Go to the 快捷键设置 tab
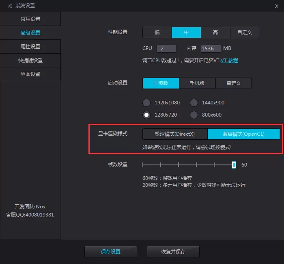This screenshot has height=264, width=284. 30,61
